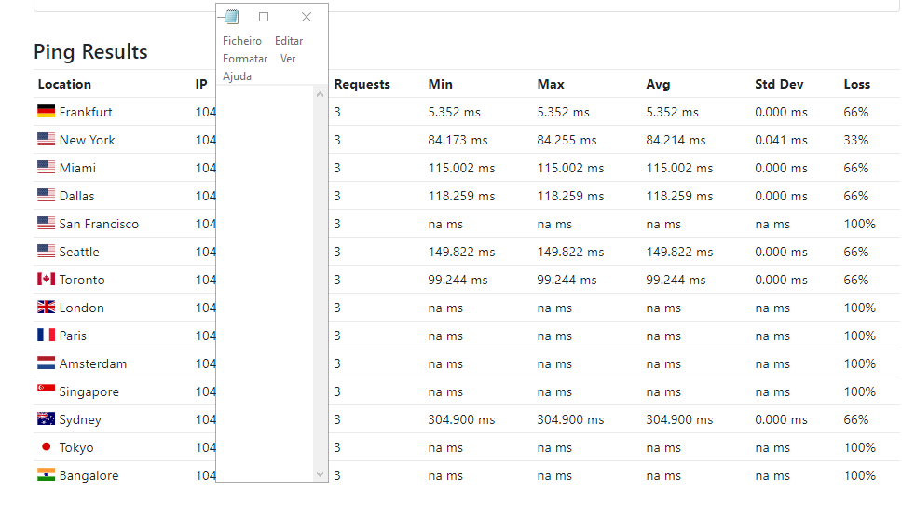Click the Singapore flag icon
The height and width of the screenshot is (507, 915).
[46, 391]
